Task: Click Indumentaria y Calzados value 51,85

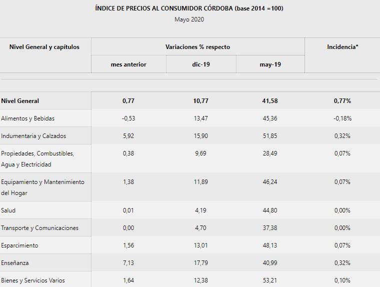Action: (270, 135)
